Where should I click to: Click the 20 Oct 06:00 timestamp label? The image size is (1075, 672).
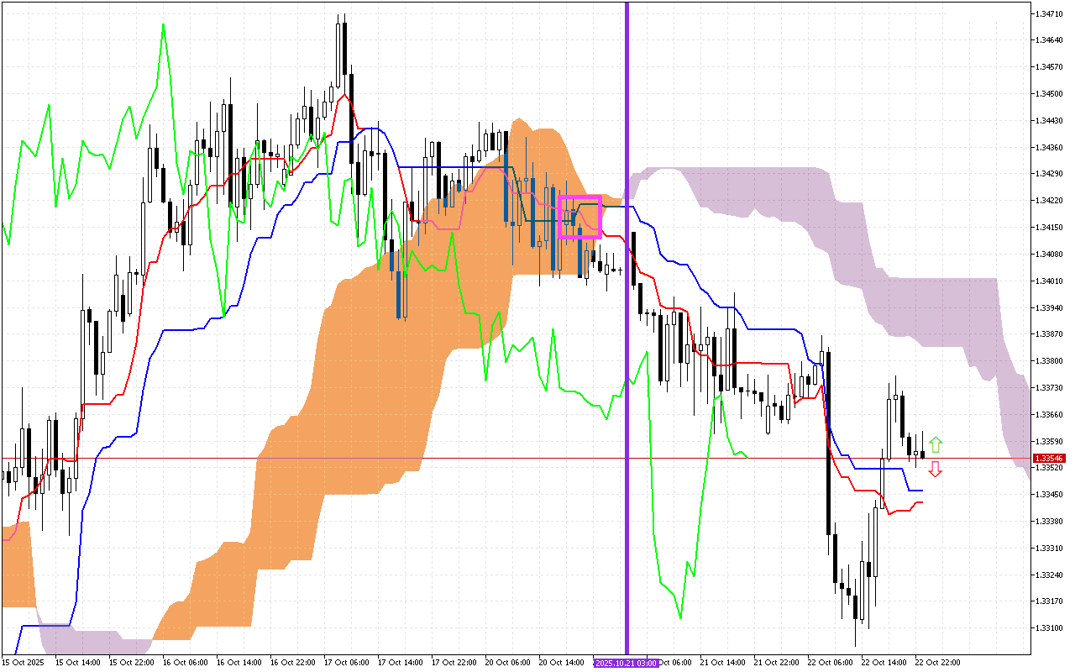[x=507, y=661]
